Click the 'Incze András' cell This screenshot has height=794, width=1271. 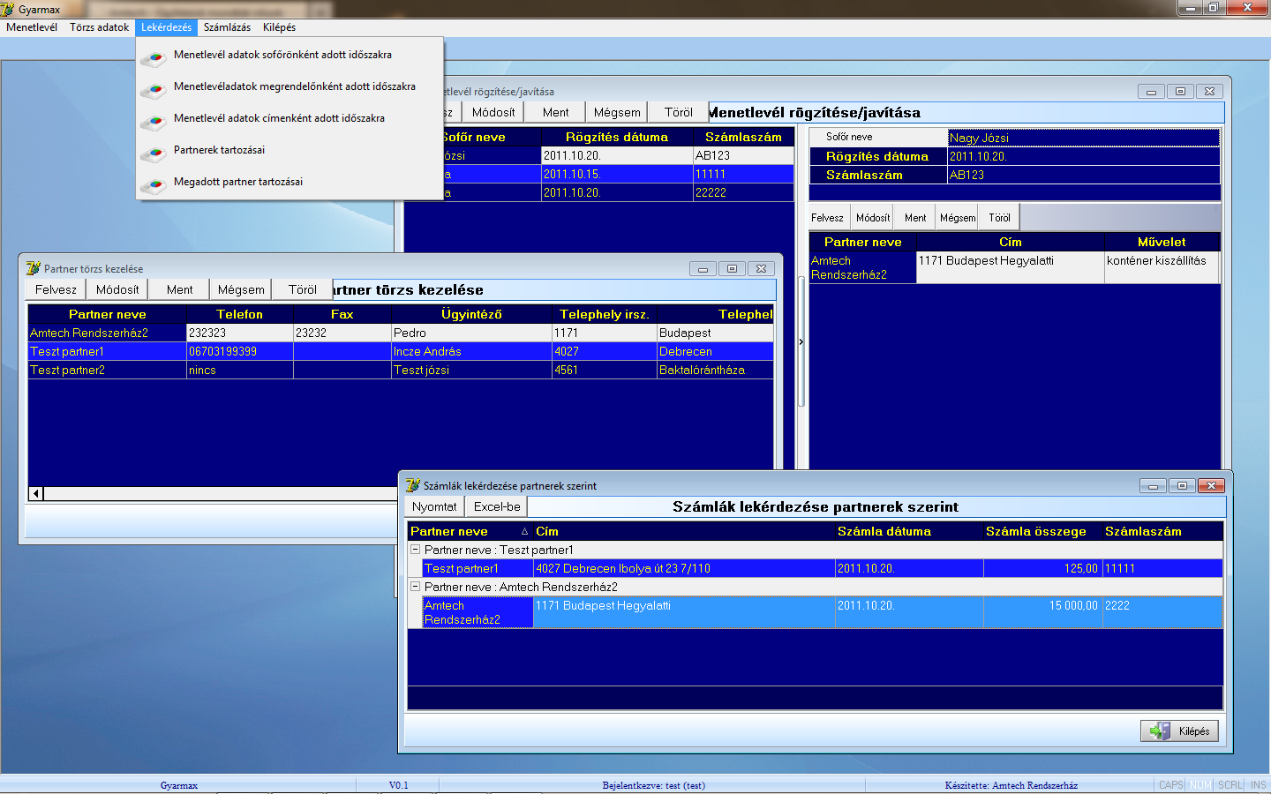[x=471, y=351]
